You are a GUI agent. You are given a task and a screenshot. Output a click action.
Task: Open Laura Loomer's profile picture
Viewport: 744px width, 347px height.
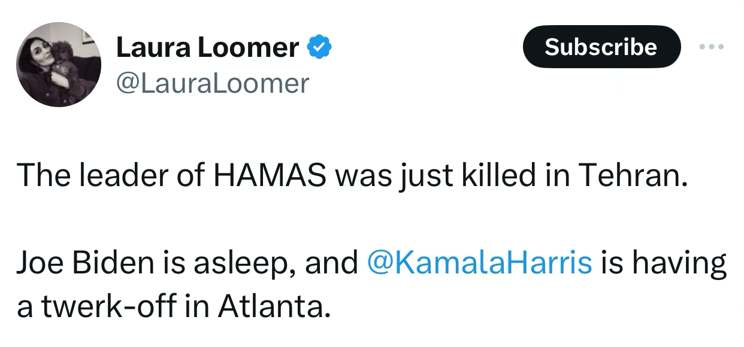click(x=59, y=65)
